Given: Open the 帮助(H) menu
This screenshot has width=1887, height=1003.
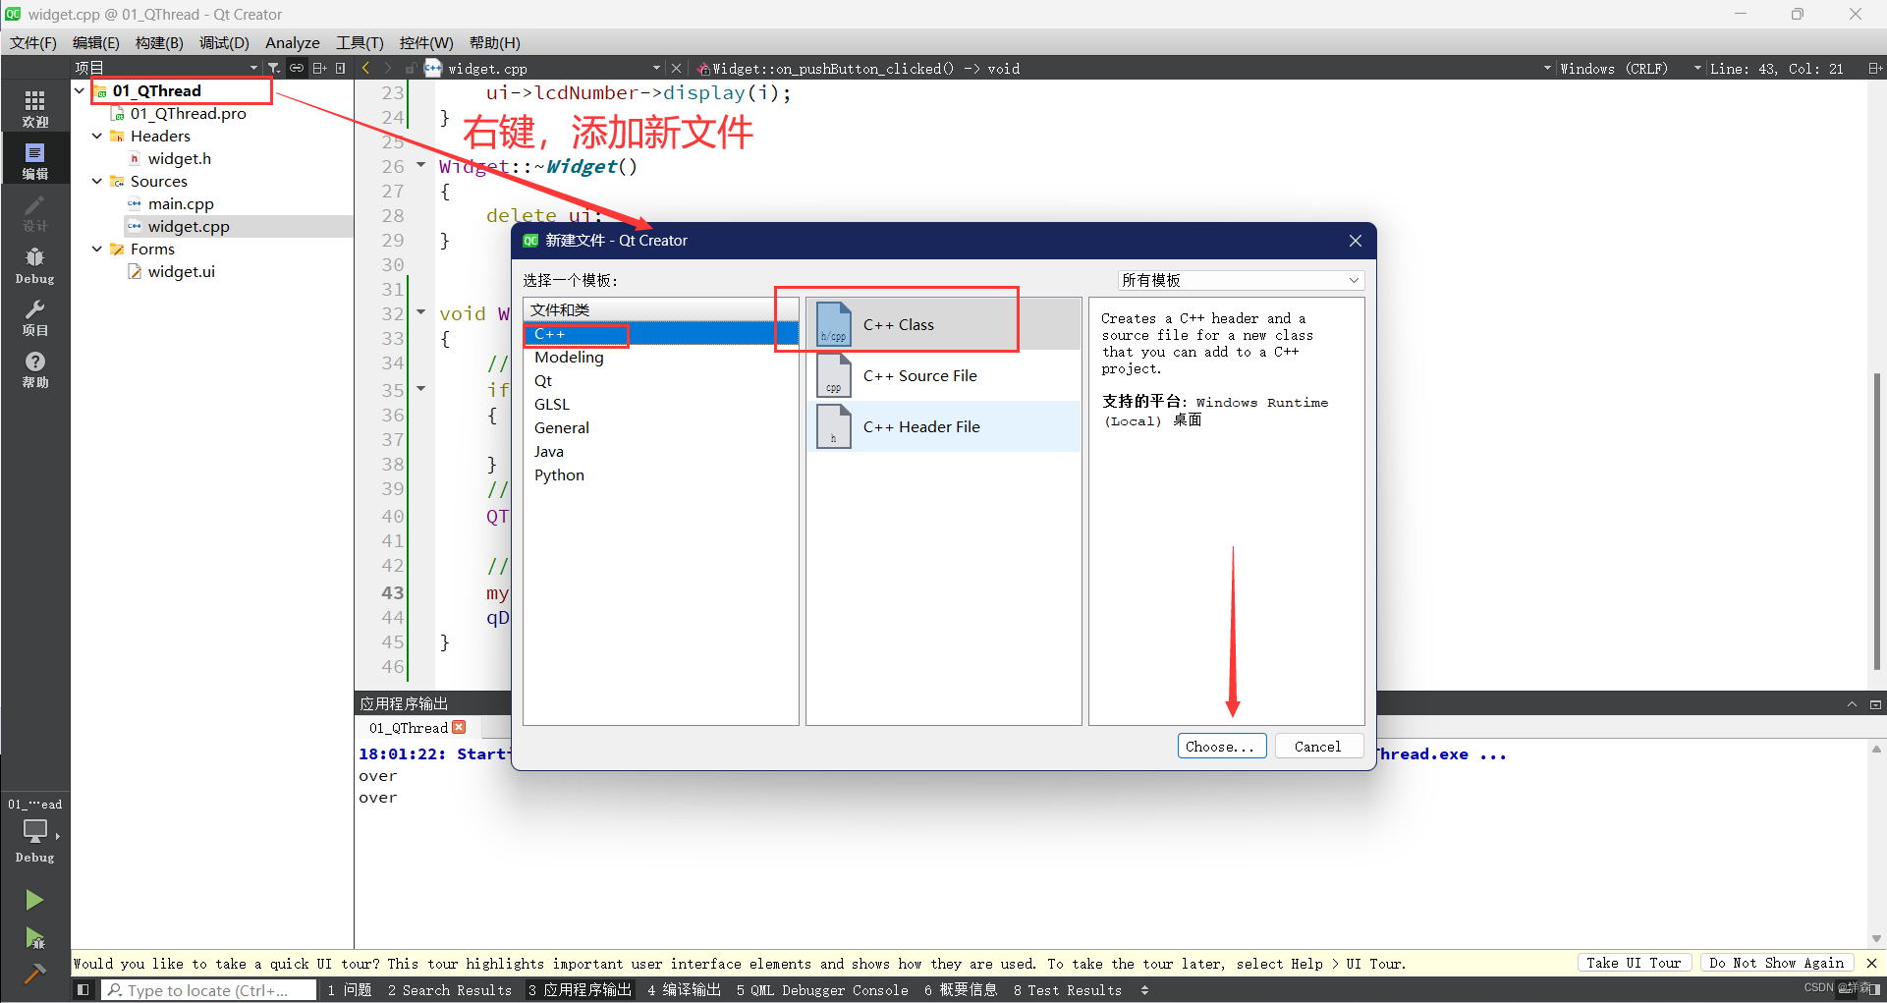Looking at the screenshot, I should pyautogui.click(x=495, y=42).
